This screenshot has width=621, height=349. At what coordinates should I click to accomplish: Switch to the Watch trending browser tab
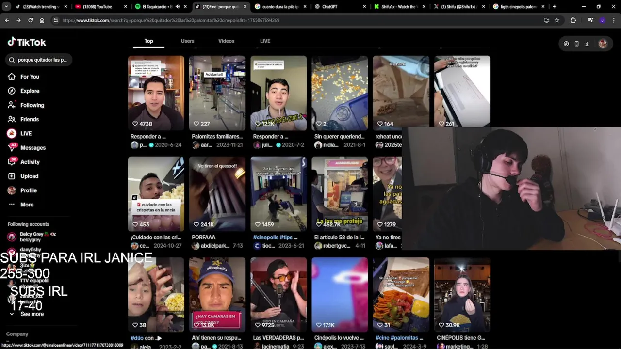tap(41, 7)
